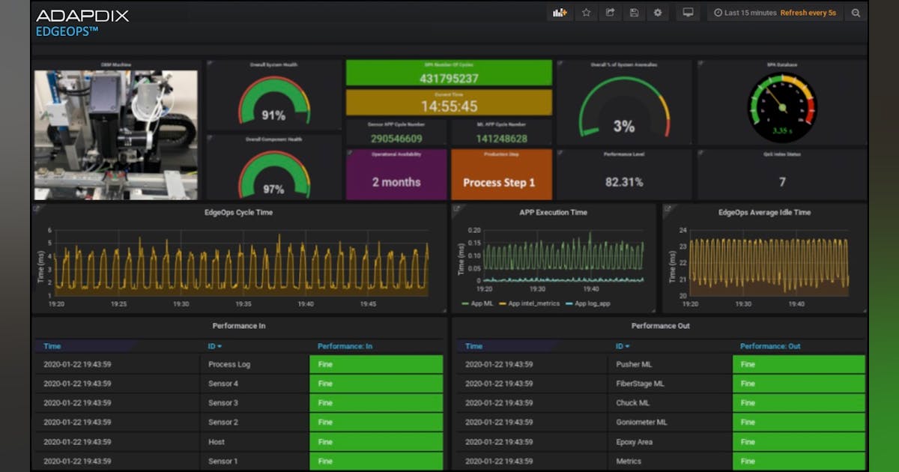Star this dashboard as favorite
The height and width of the screenshot is (472, 899).
click(x=587, y=13)
